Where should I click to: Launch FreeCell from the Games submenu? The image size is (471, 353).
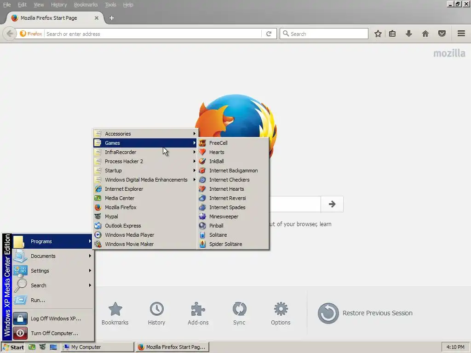[x=233, y=143]
